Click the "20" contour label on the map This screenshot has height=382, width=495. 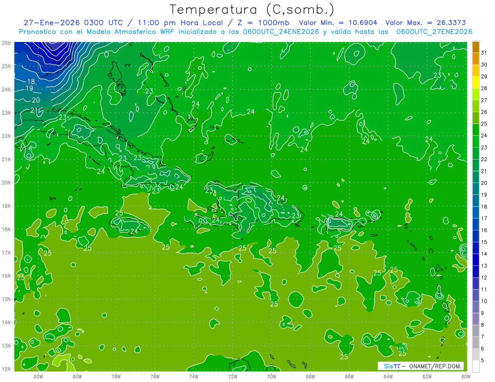pyautogui.click(x=36, y=100)
